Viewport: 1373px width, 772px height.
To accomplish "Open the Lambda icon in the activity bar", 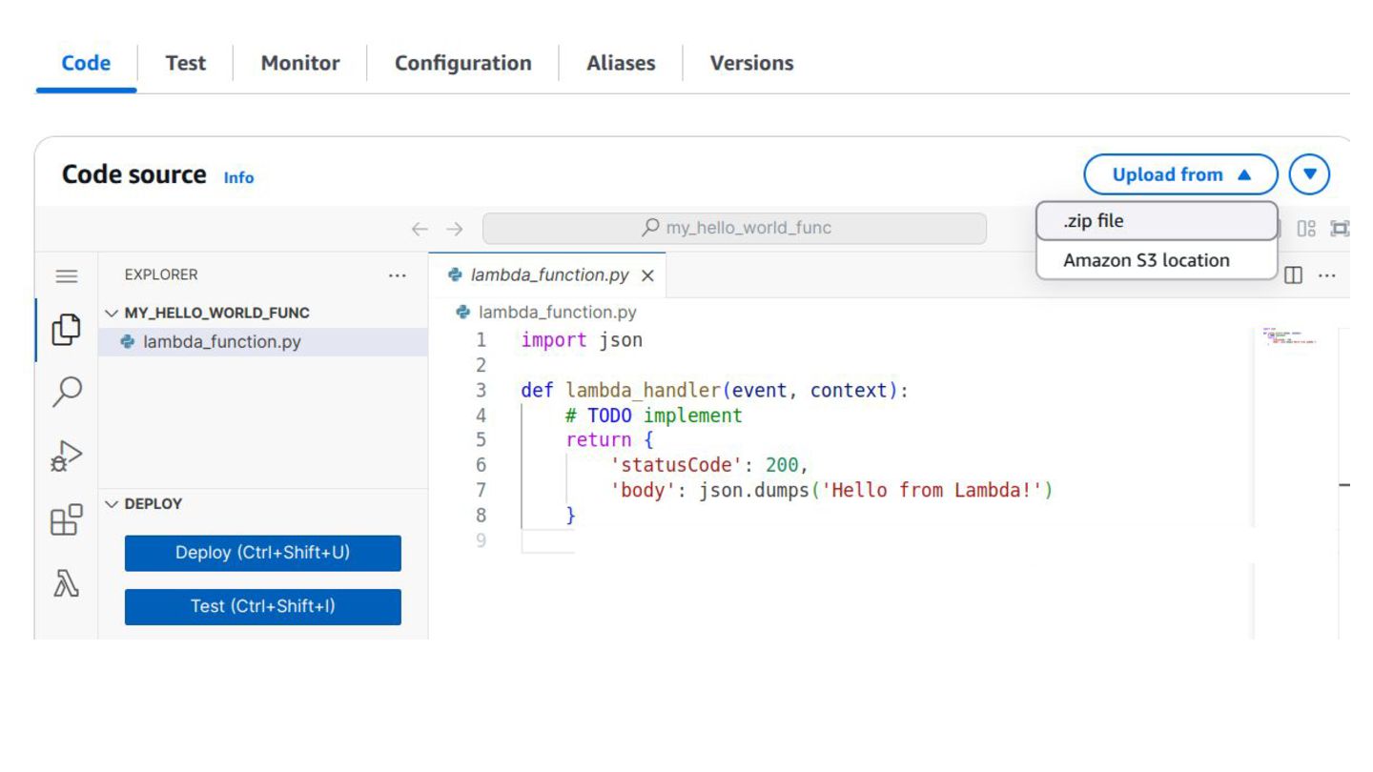I will [66, 584].
